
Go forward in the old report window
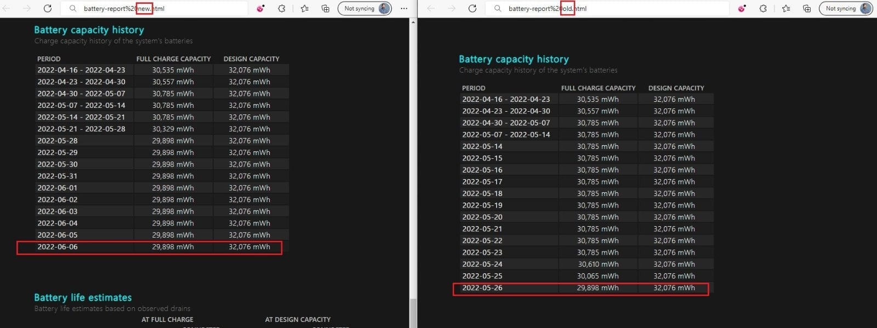click(x=452, y=8)
